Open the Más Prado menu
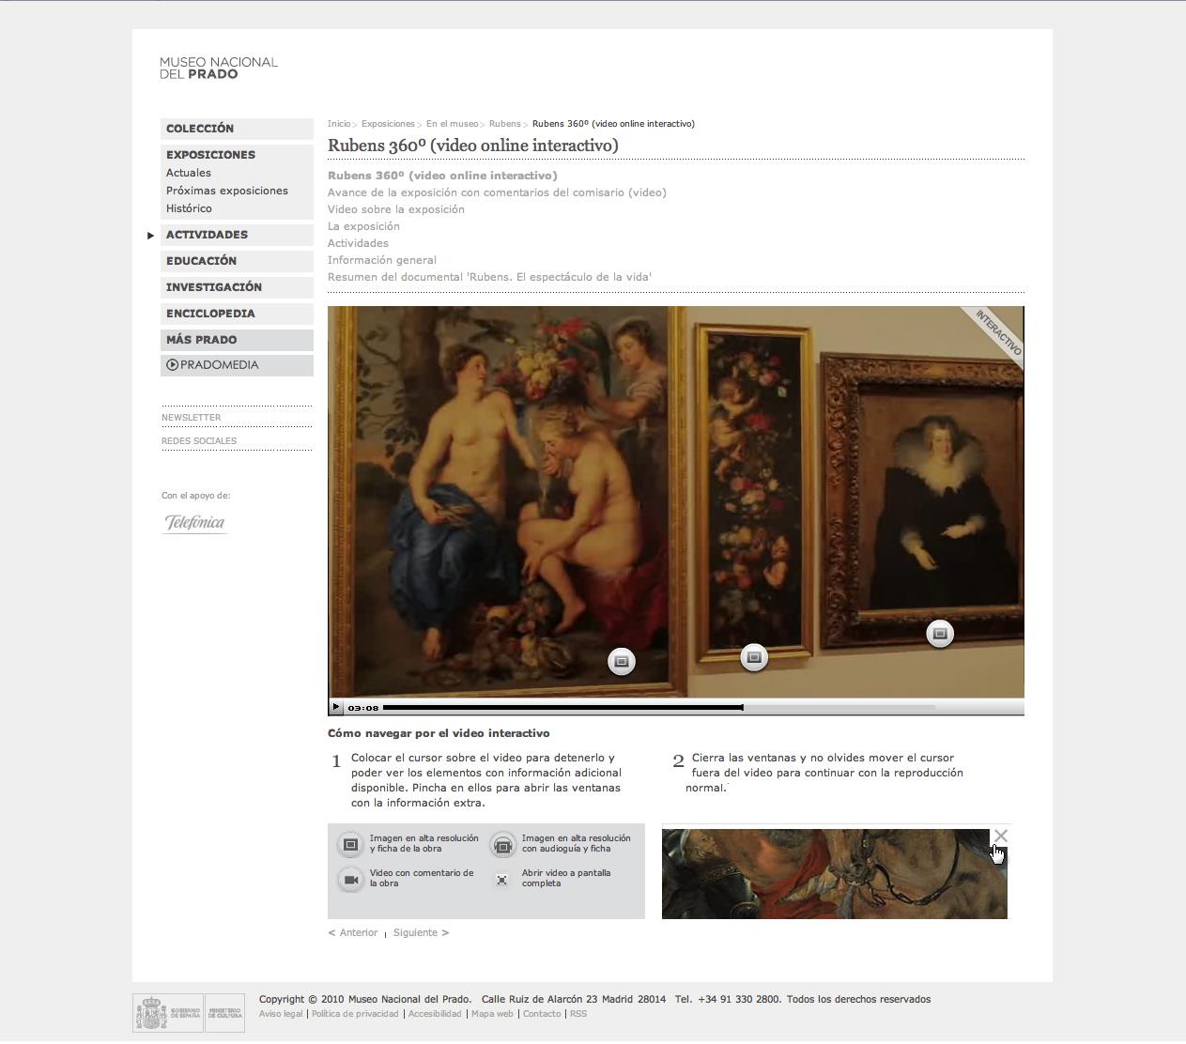The width and height of the screenshot is (1186, 1044). click(237, 340)
